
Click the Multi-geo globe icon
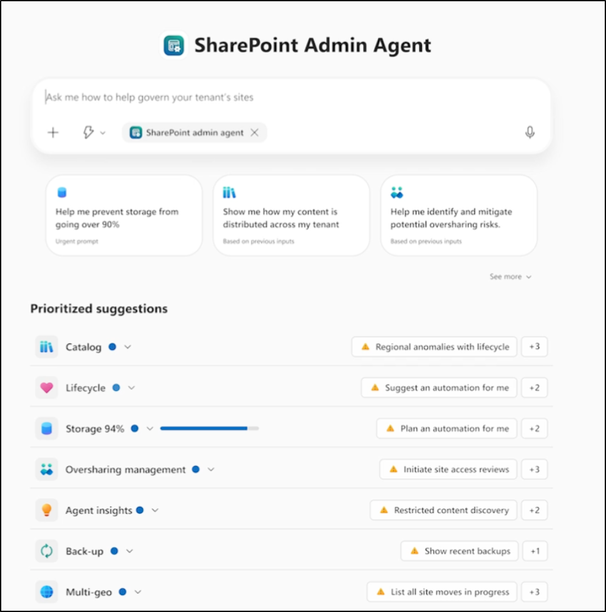pyautogui.click(x=46, y=592)
